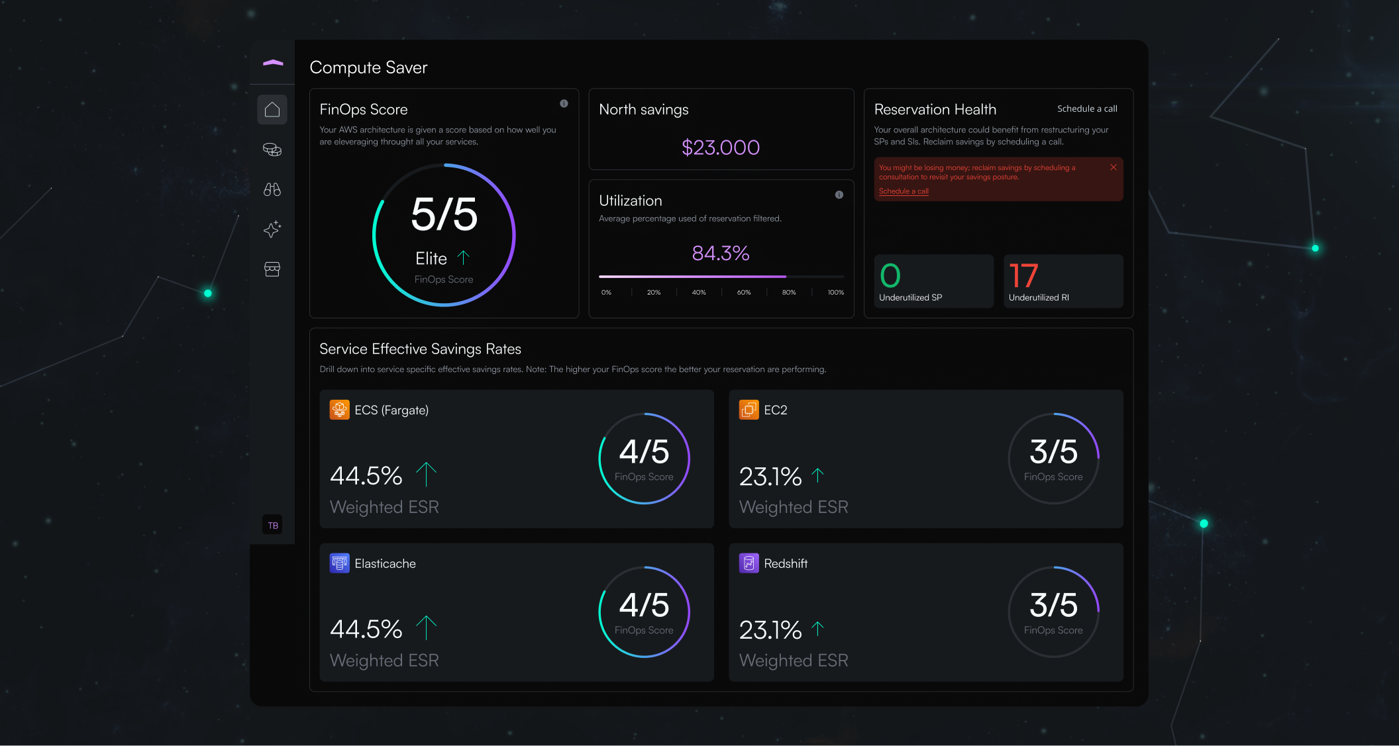The width and height of the screenshot is (1399, 746).
Task: Dismiss the red warning banner
Action: [1113, 167]
